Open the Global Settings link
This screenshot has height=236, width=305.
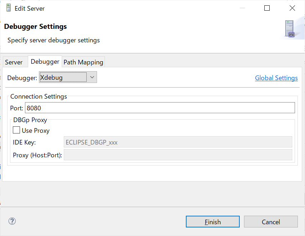pos(276,78)
